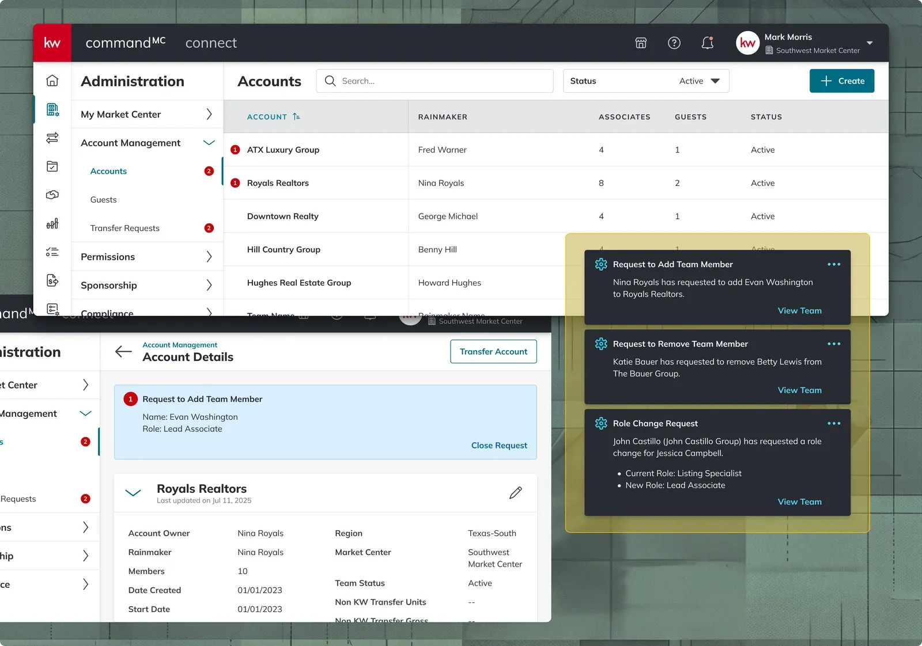
Task: Click View Team on the Remove Team Member request
Action: (x=800, y=390)
